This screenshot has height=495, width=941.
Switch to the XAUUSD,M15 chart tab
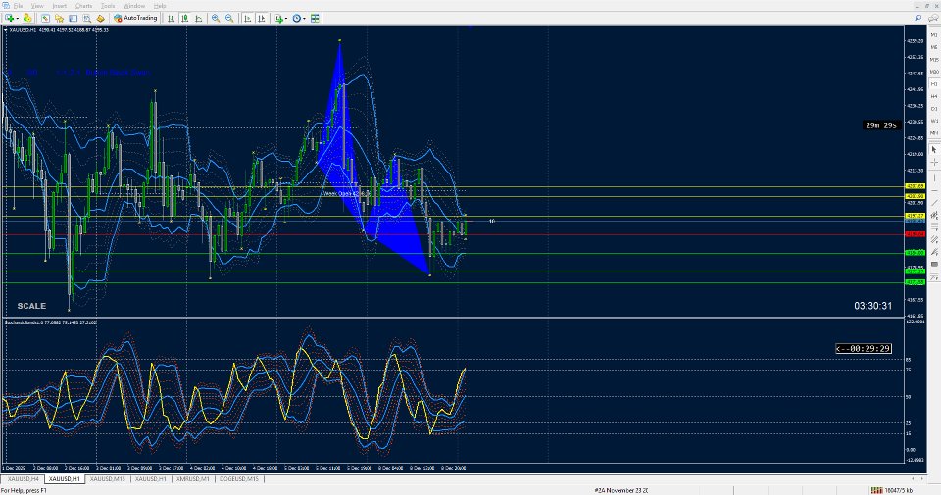point(108,478)
